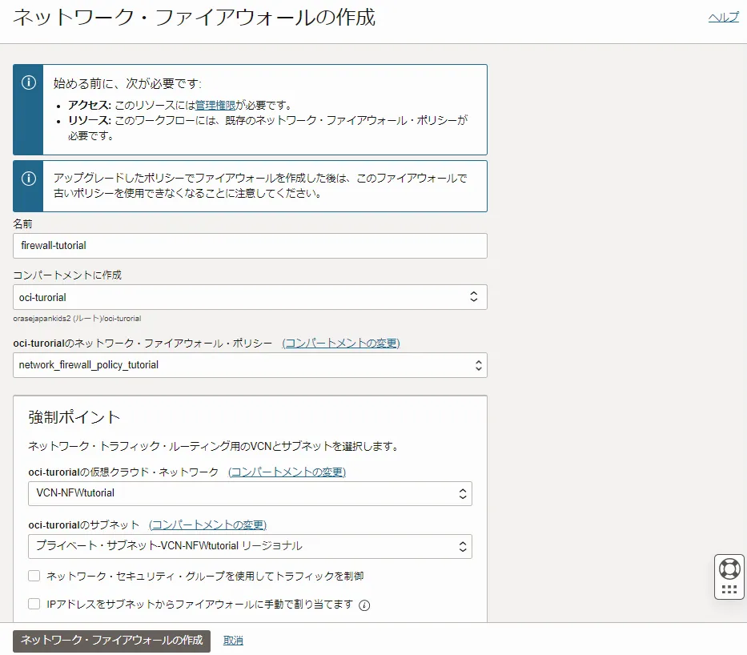Image resolution: width=747 pixels, height=655 pixels.
Task: Click コンパートメントの変更 beside the 仮想クラウド・ネットワーク label
Action: (287, 472)
